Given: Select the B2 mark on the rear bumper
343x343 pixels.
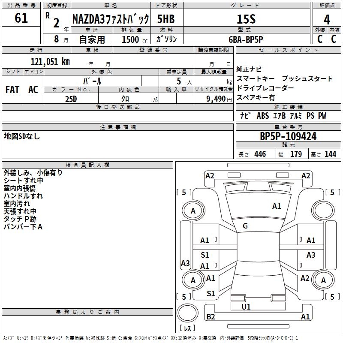Looking at the screenshot, I should pos(211,316).
